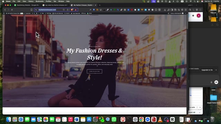Switch to top rated fashion dresses tab
The image size is (221, 124).
[55, 5]
